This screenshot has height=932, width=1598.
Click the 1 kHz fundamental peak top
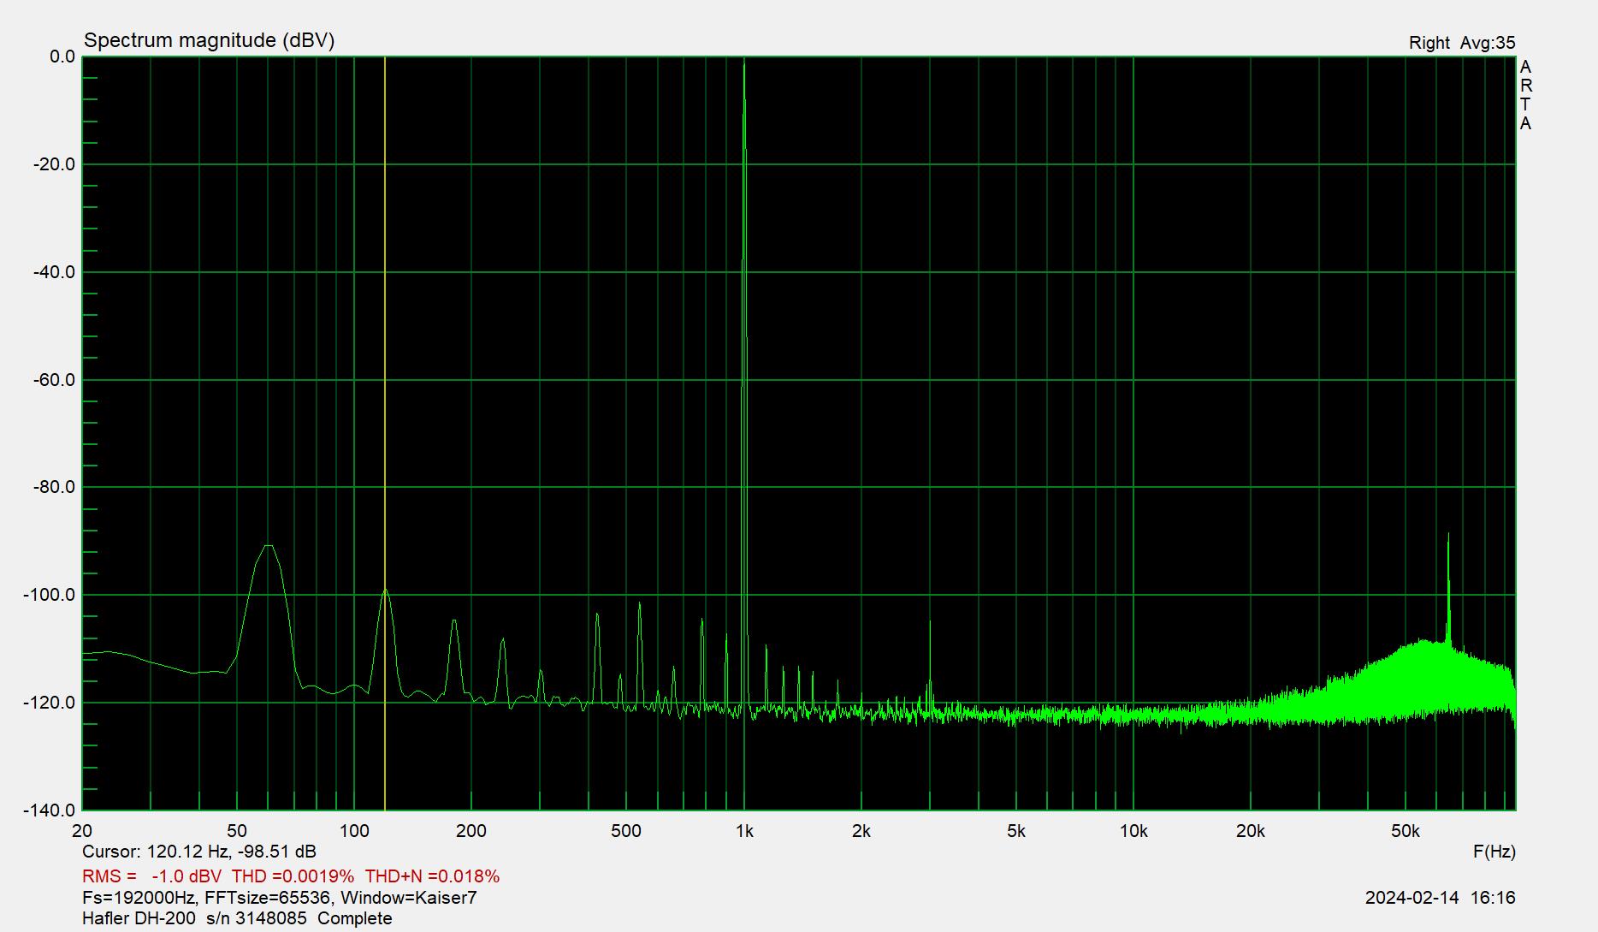click(x=744, y=63)
